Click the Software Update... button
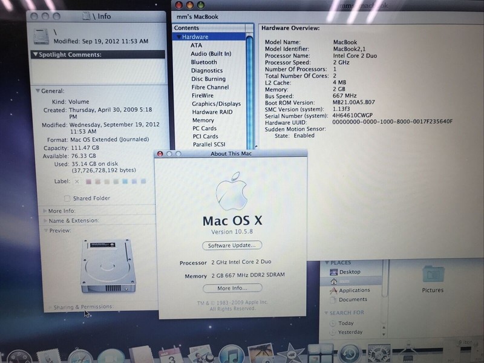 coord(232,246)
